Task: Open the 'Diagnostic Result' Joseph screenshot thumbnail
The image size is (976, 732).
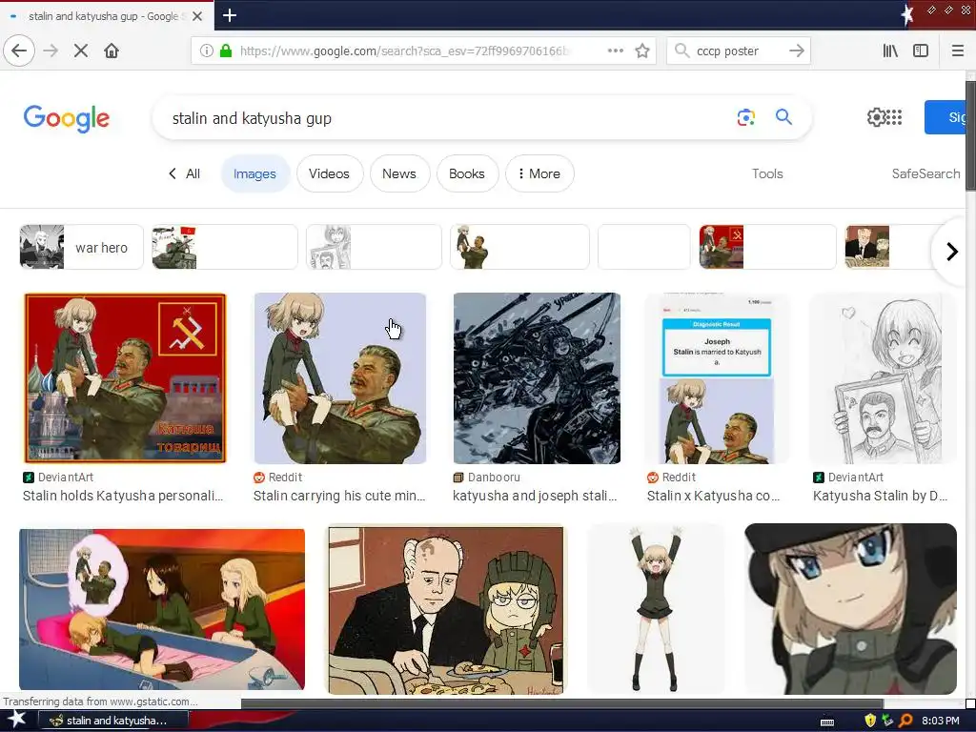Action: pyautogui.click(x=717, y=377)
